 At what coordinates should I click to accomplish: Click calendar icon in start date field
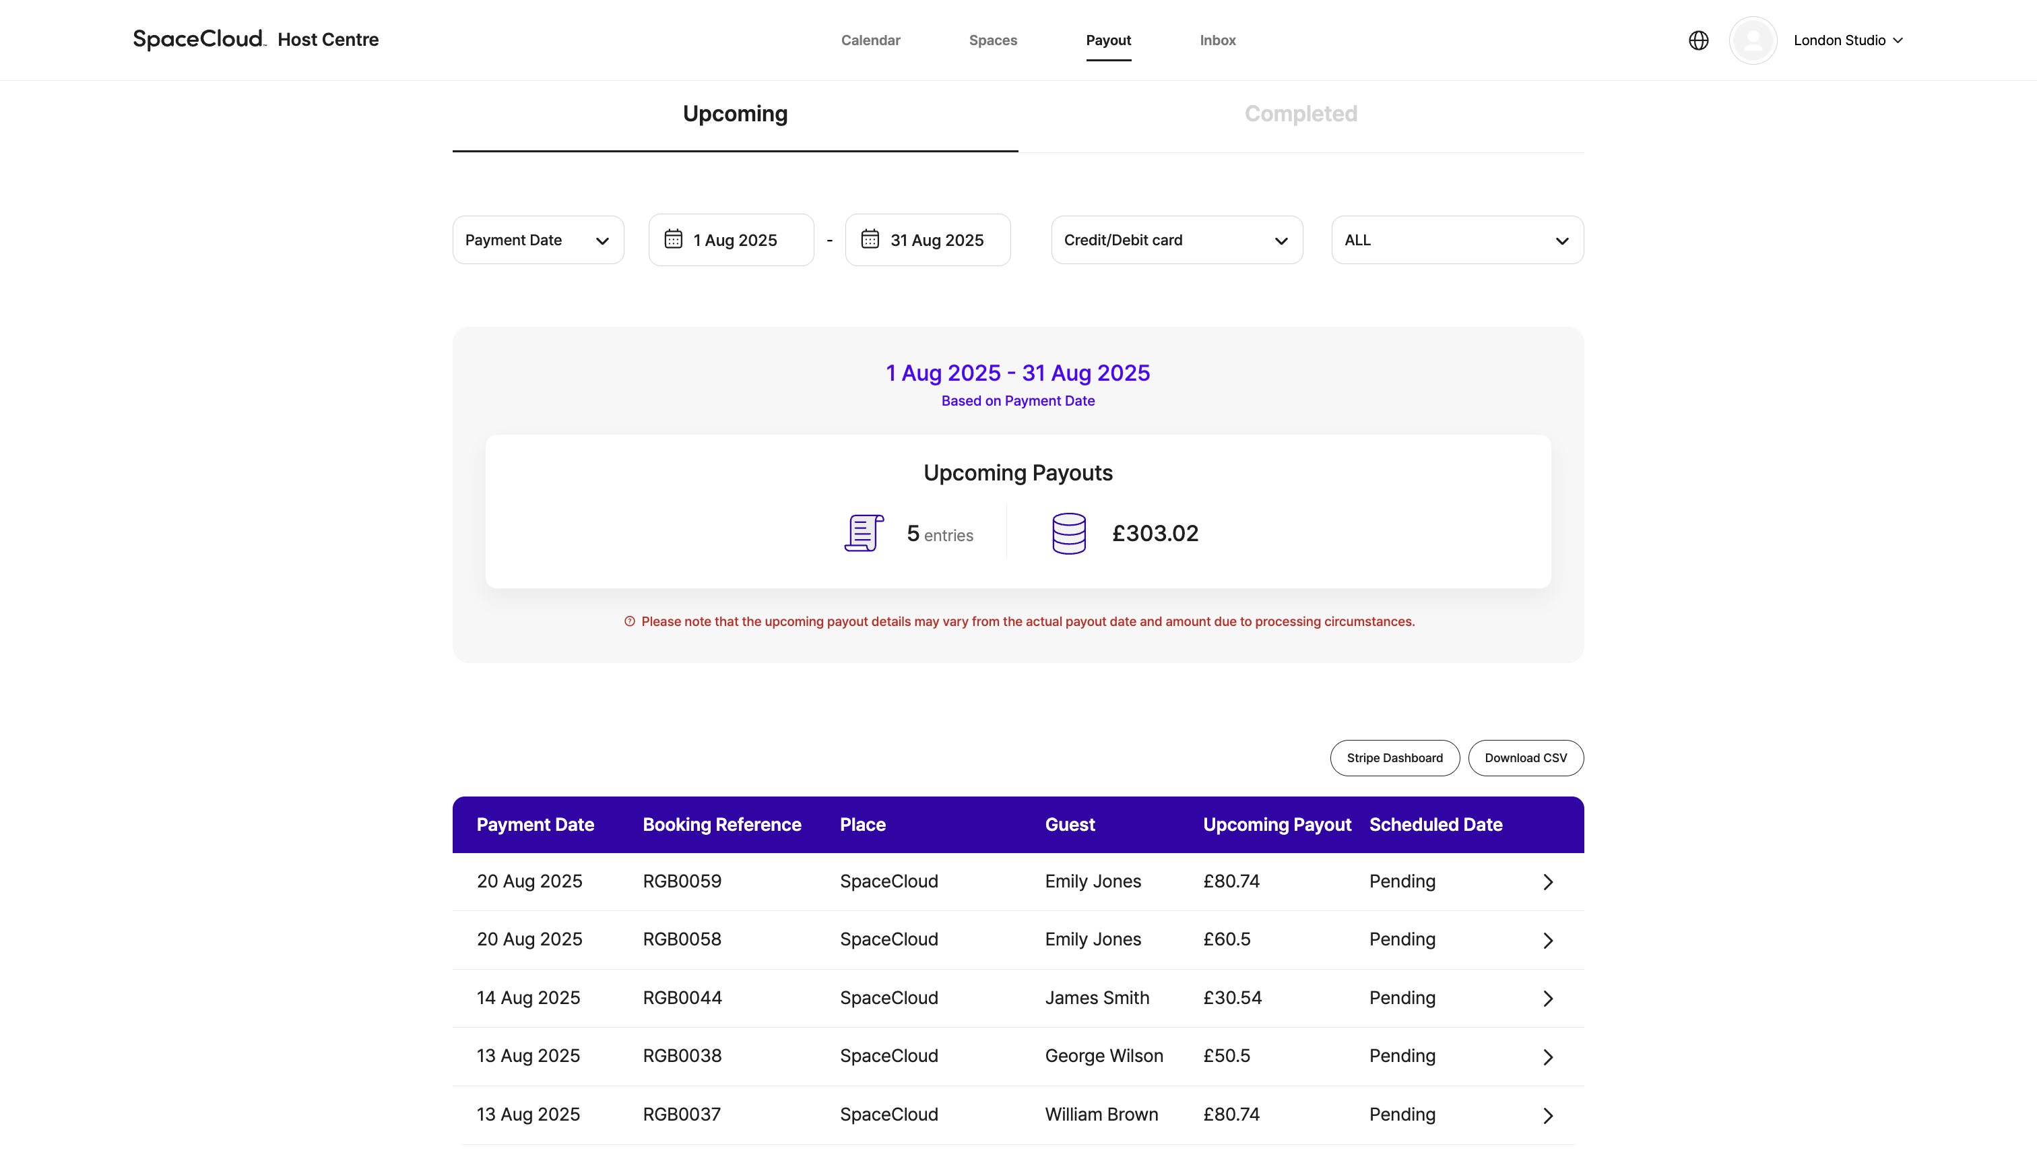(x=673, y=240)
